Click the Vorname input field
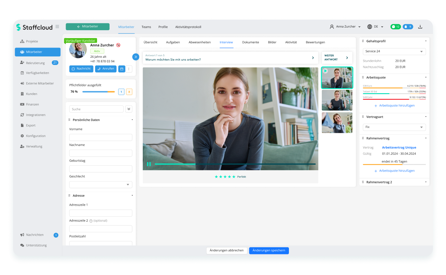The width and height of the screenshot is (446, 275). 101,137
